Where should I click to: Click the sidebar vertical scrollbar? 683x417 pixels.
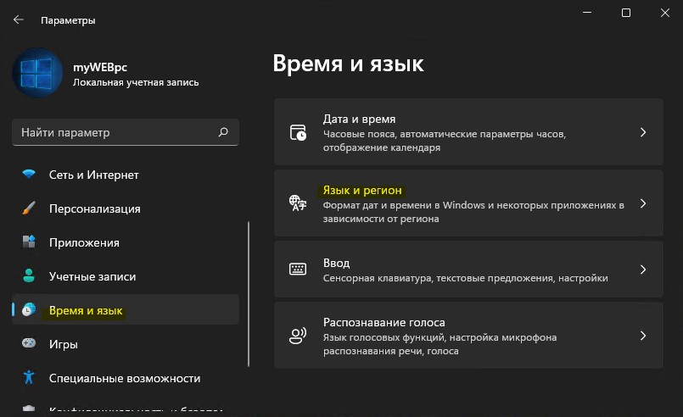pyautogui.click(x=249, y=294)
